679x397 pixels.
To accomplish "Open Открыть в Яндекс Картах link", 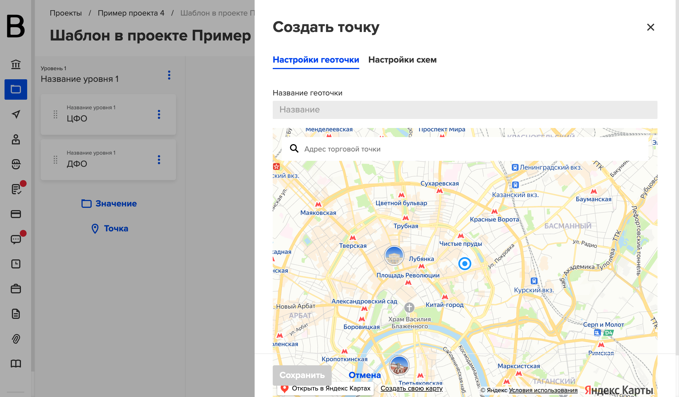I will coord(325,388).
